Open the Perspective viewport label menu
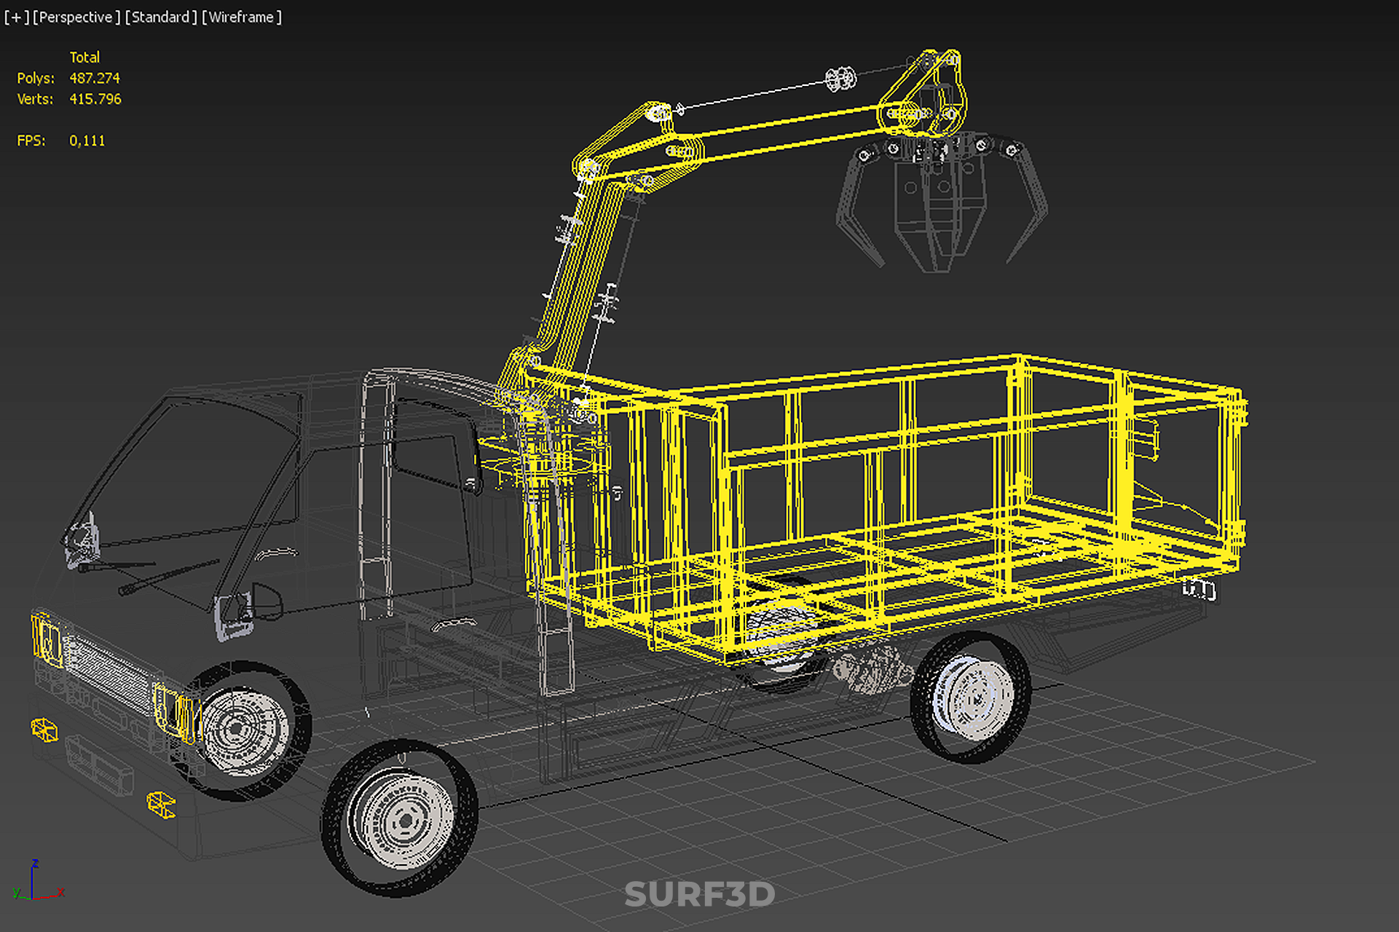Screen dimensions: 1399x932 (x=76, y=17)
